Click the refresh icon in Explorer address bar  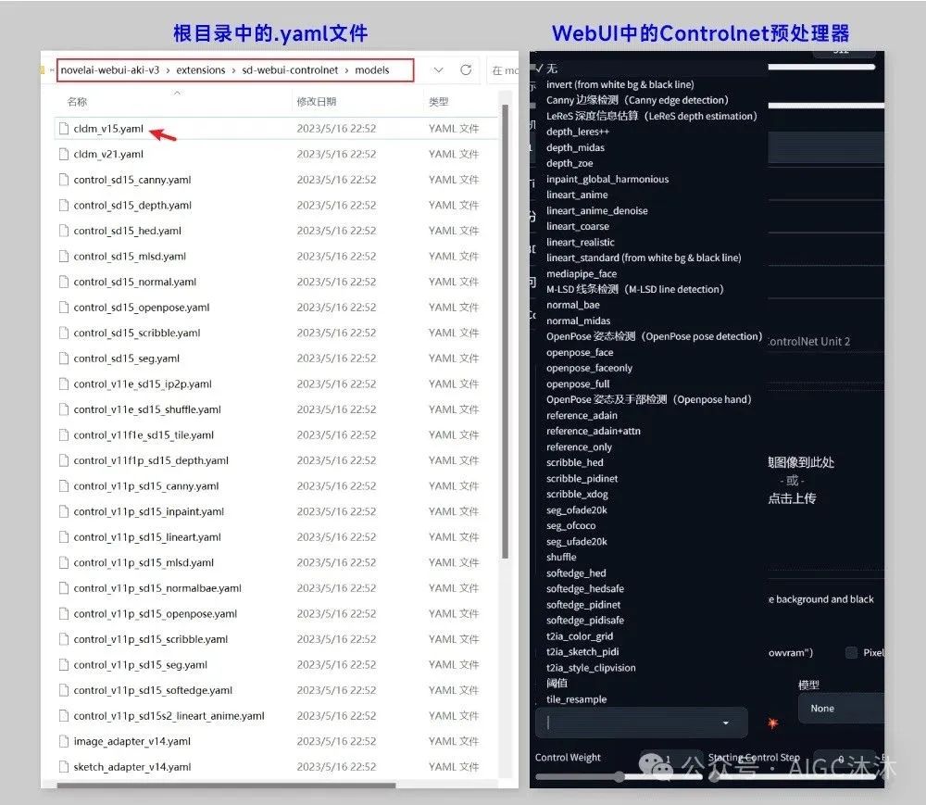click(466, 69)
